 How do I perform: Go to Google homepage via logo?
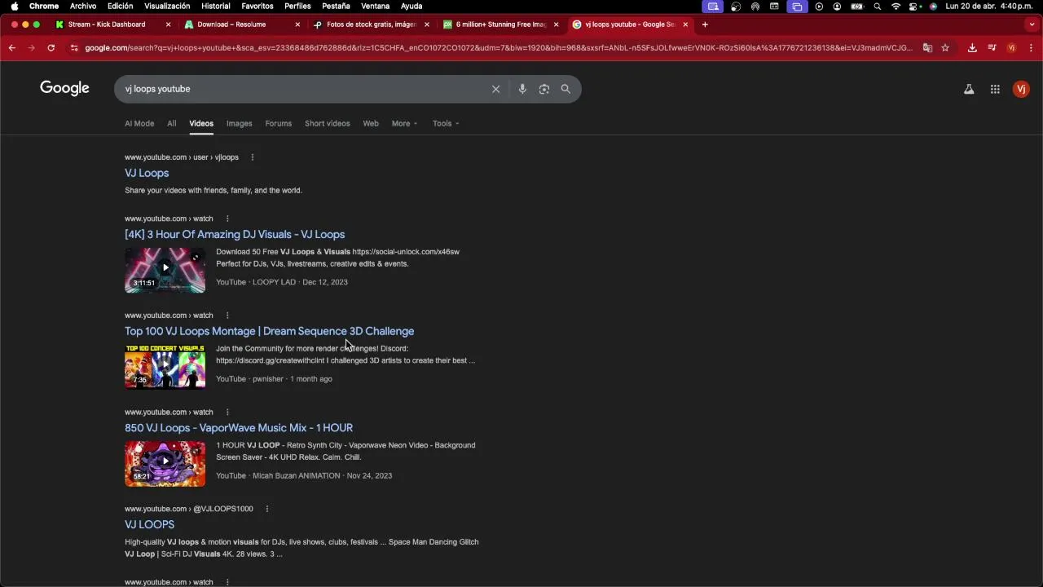(x=64, y=88)
